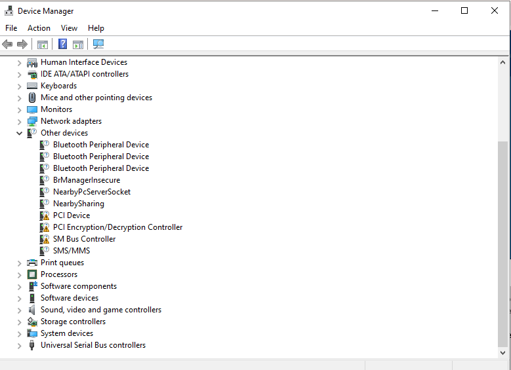Click the NearbySharing unknown device icon
The image size is (511, 370).
pos(45,204)
